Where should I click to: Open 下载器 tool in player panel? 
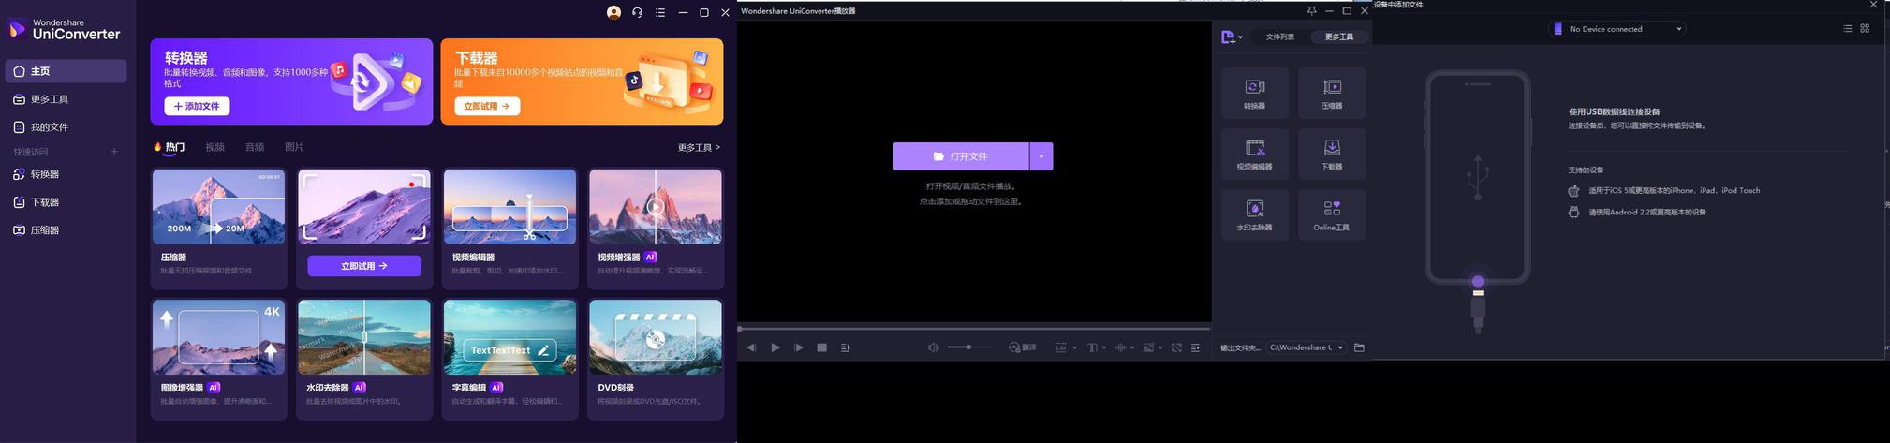pos(1332,154)
